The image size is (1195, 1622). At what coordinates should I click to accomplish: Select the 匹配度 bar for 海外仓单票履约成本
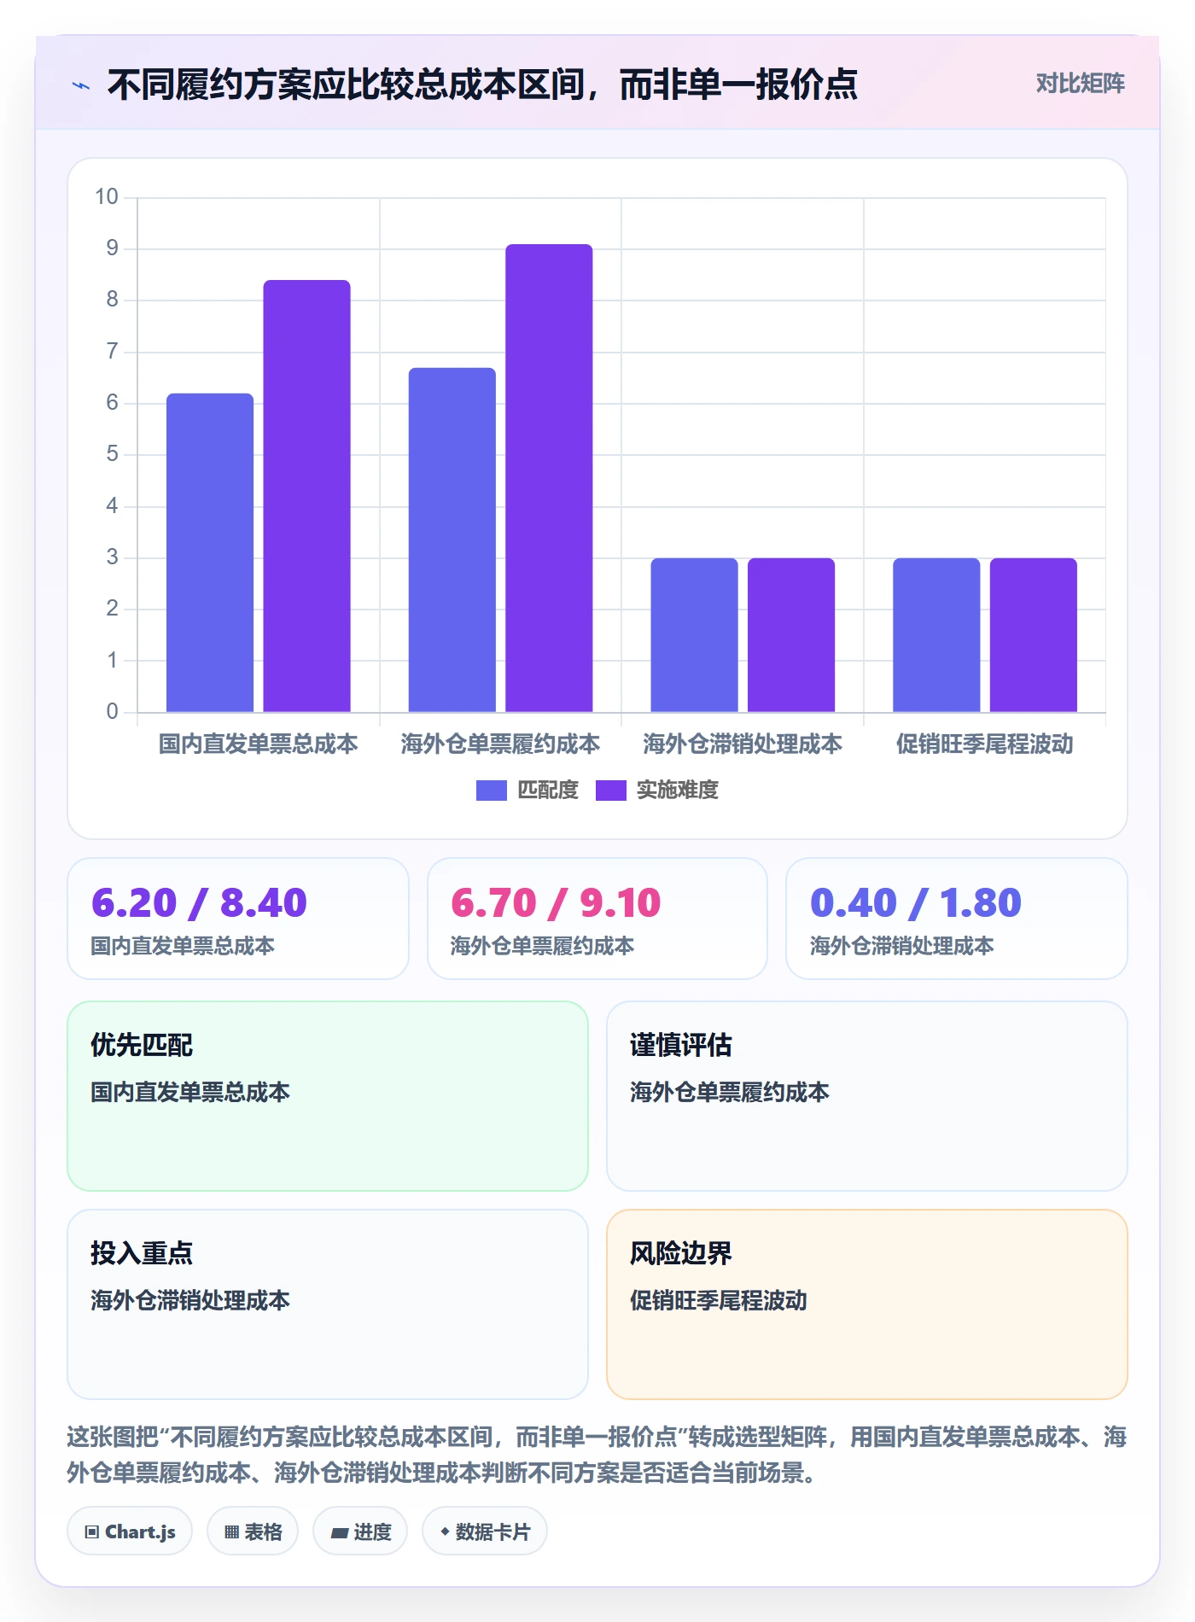tap(452, 540)
